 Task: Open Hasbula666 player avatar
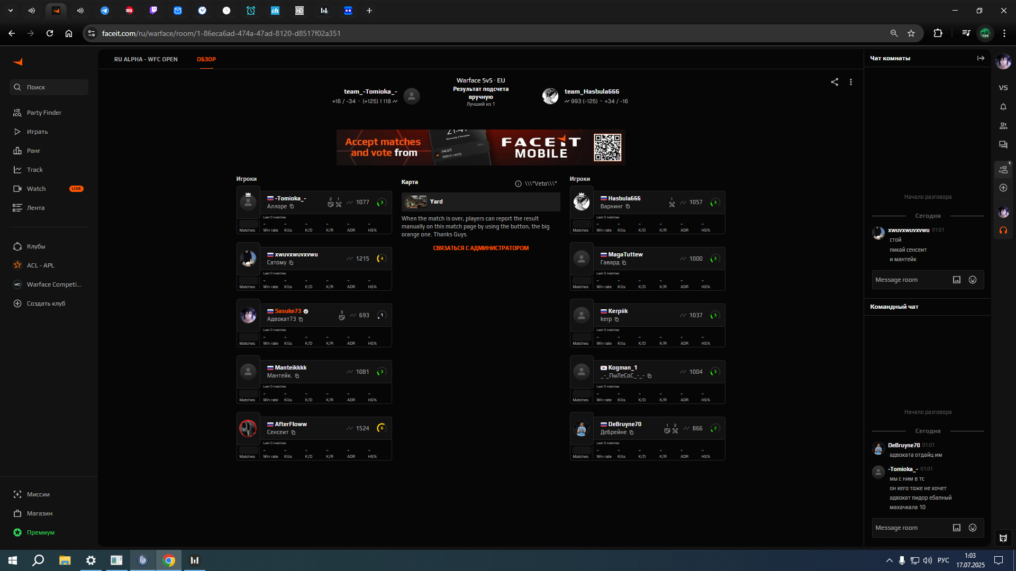(x=581, y=202)
